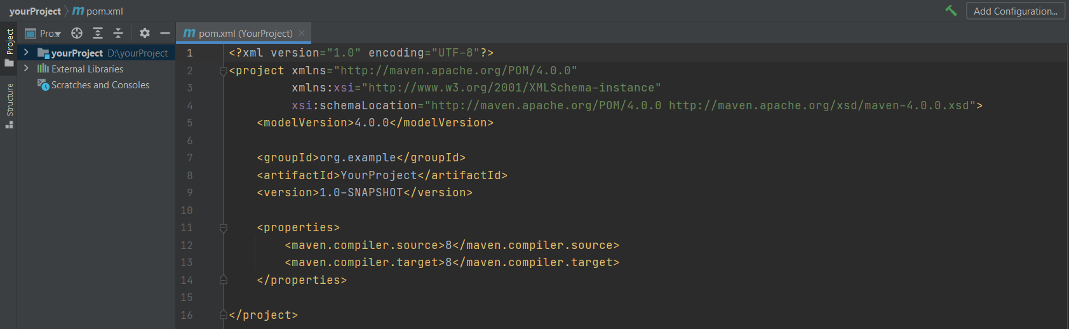This screenshot has height=329, width=1069.
Task: Click yourProject breadcrumb in navigation bar
Action: tap(35, 11)
